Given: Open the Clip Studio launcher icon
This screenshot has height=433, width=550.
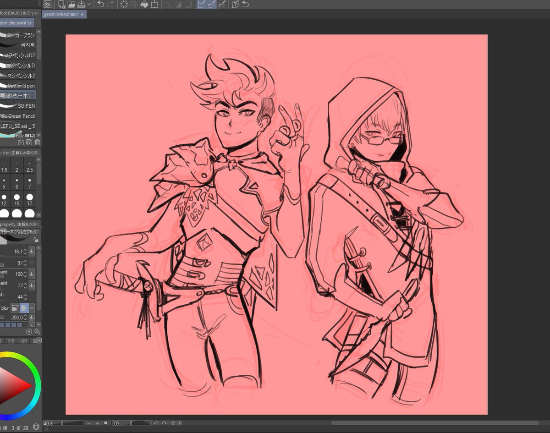Looking at the screenshot, I should tap(47, 4).
